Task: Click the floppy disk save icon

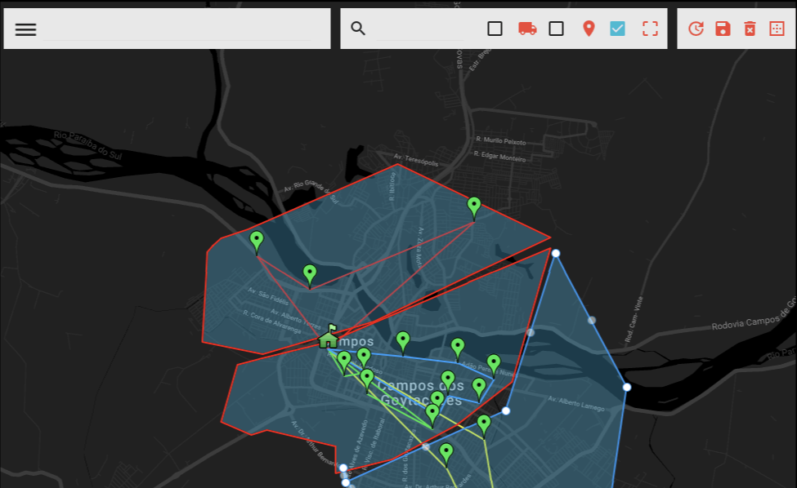Action: point(723,29)
